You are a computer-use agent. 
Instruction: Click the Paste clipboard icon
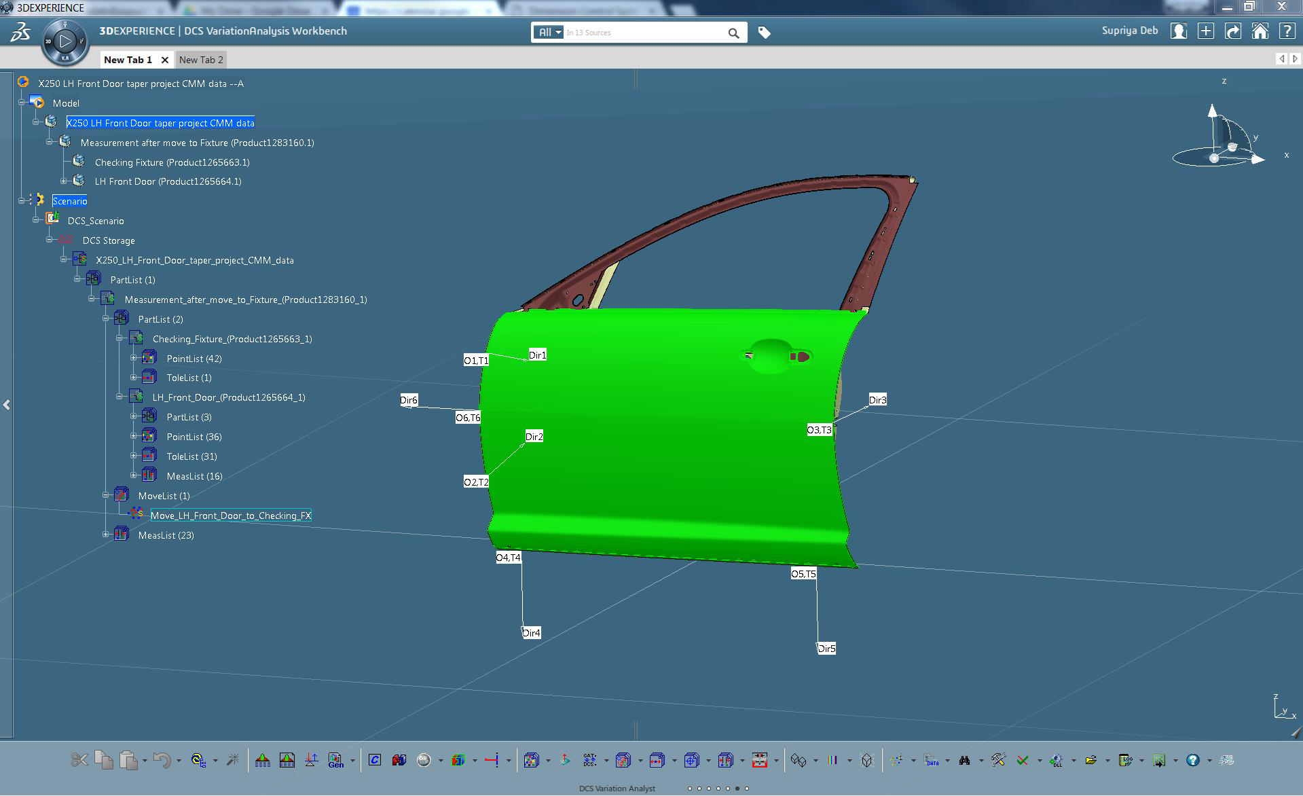tap(128, 760)
